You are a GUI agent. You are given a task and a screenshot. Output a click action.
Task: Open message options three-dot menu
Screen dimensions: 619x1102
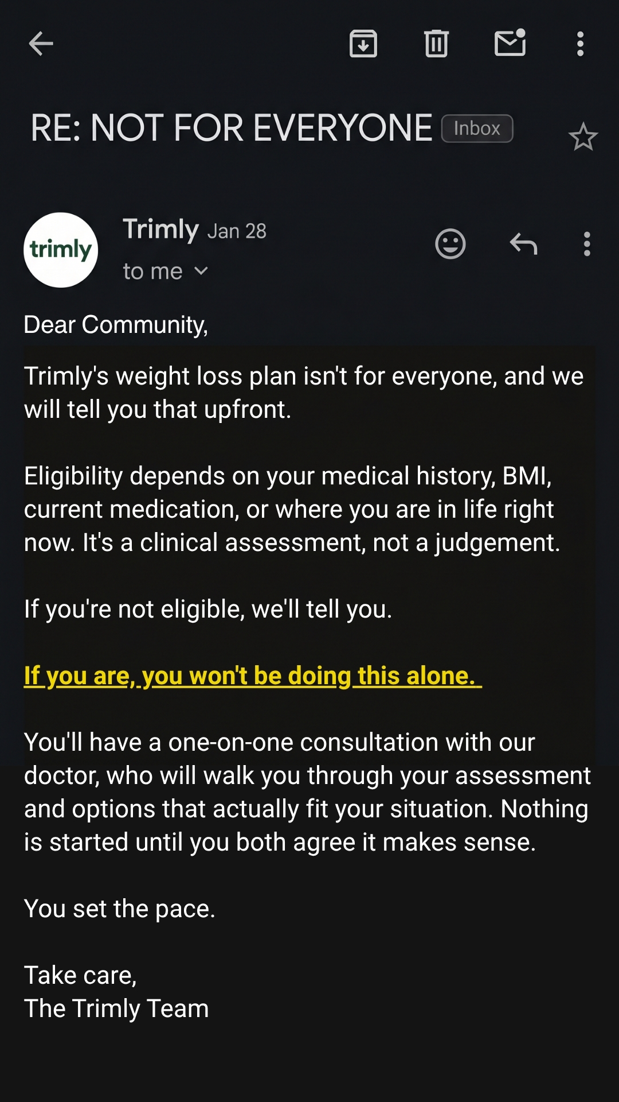pyautogui.click(x=586, y=245)
